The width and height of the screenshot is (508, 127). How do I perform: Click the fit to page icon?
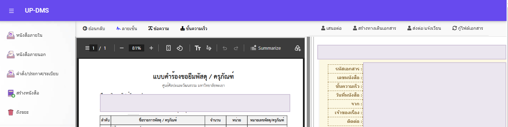168,48
